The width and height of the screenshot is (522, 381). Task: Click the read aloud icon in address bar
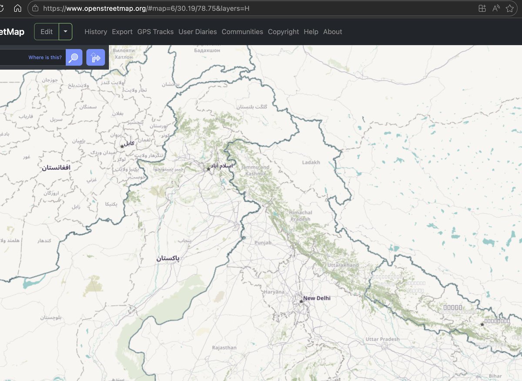(x=496, y=8)
